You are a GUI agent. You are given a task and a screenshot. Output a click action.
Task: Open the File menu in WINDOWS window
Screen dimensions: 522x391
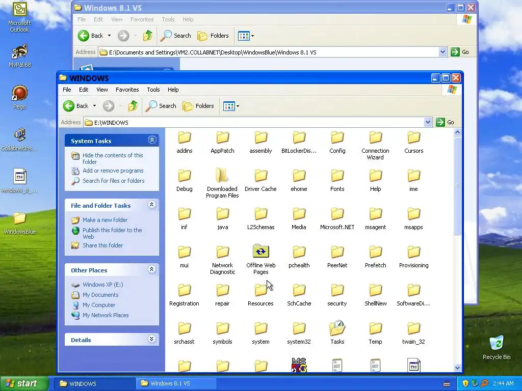tap(67, 90)
